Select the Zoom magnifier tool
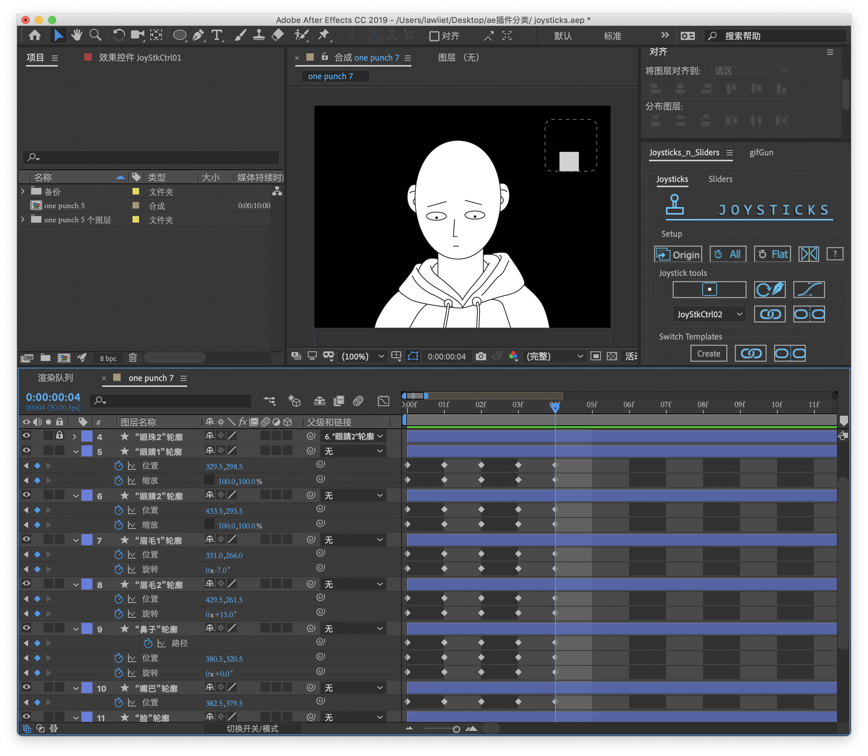 (x=95, y=36)
